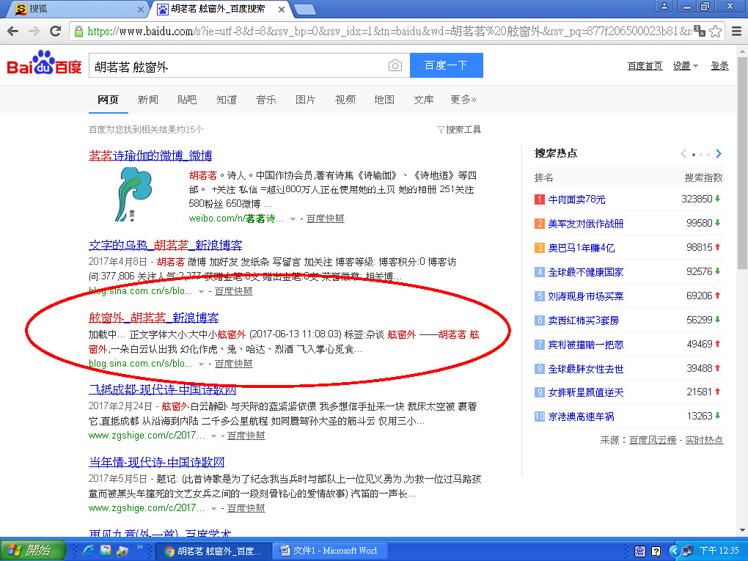Viewport: 748px width, 561px height.
Task: Open 文件1 Microsoft Word taskbar item
Action: (x=331, y=551)
